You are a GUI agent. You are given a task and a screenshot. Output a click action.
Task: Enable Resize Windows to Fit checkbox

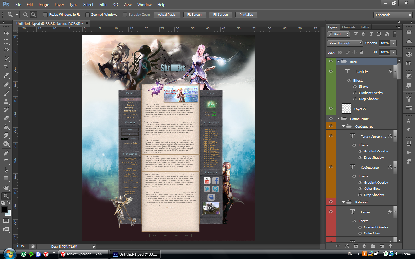pyautogui.click(x=45, y=15)
